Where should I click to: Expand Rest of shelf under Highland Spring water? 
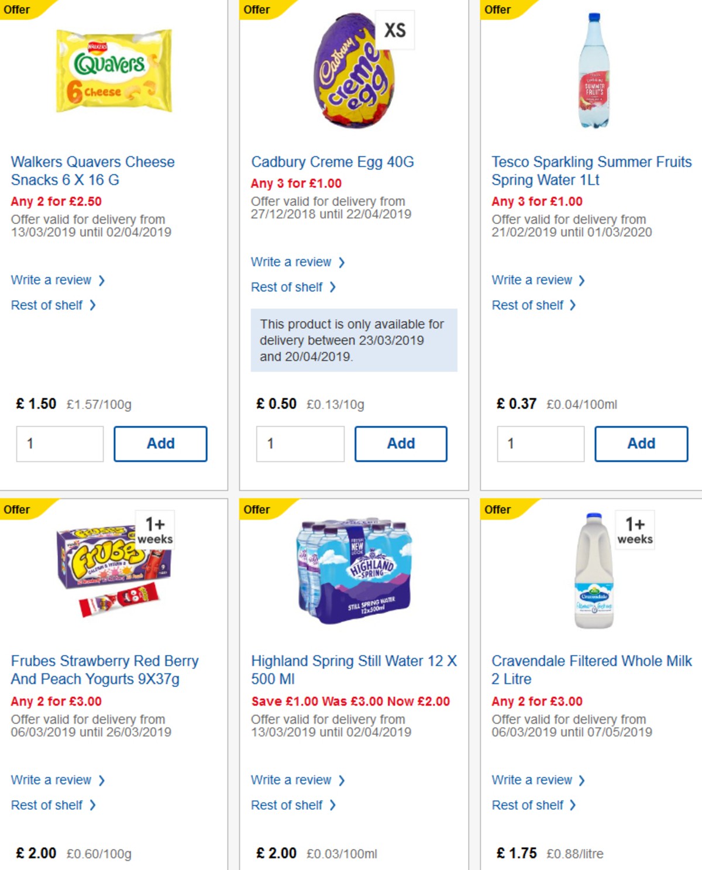coord(287,804)
